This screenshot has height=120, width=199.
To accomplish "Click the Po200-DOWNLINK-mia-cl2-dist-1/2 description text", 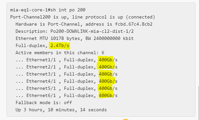I will click(x=92, y=31).
